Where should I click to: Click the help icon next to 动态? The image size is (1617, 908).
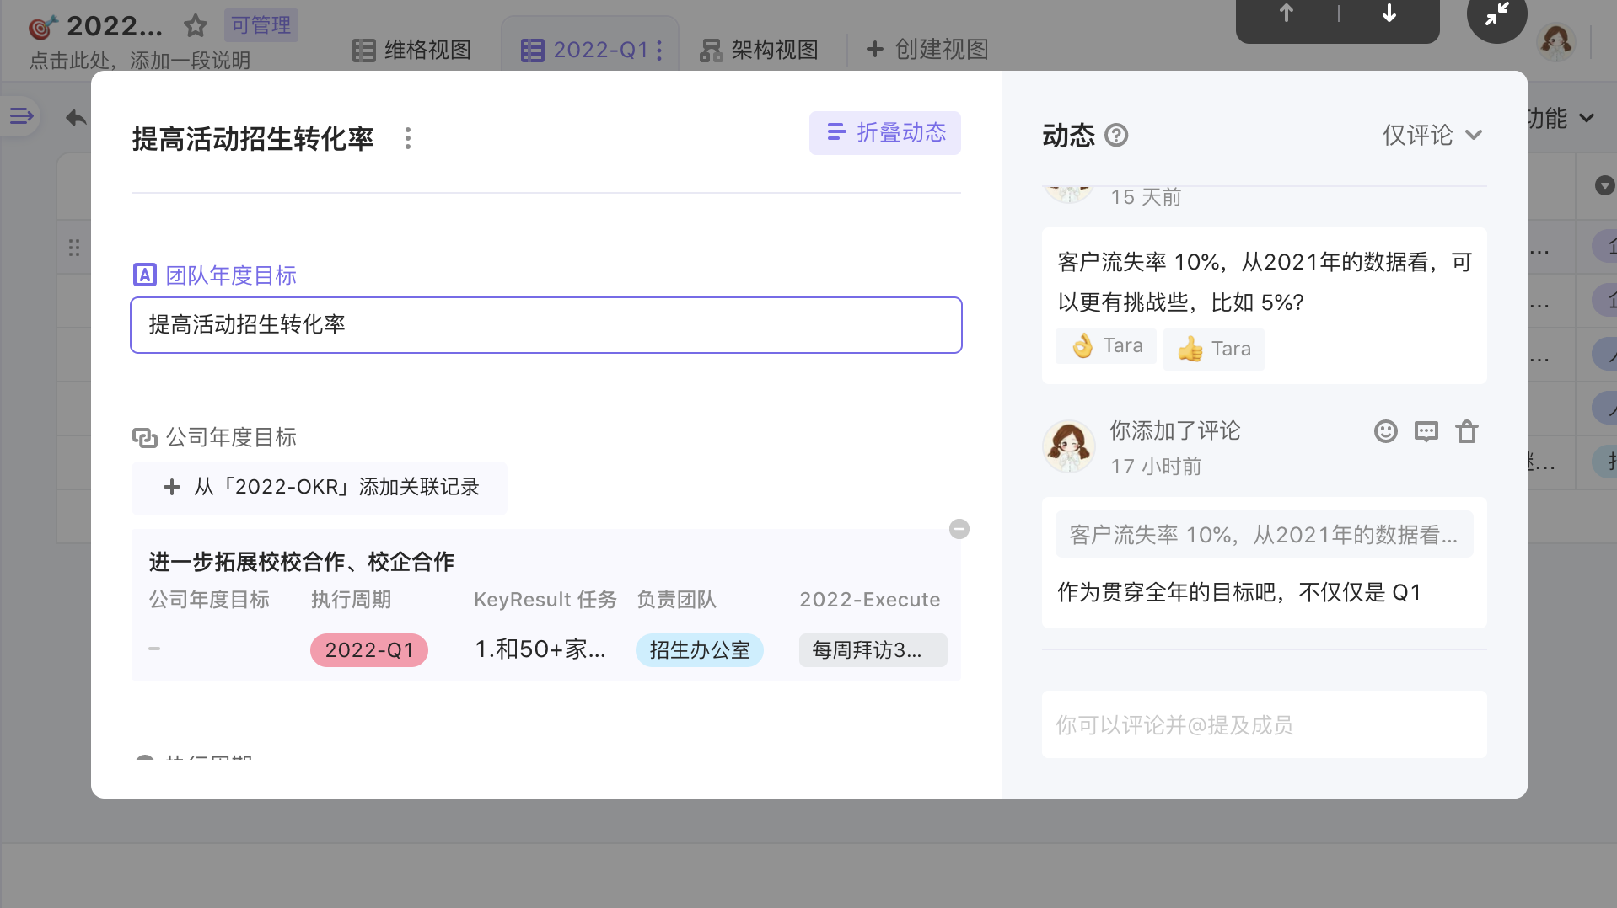click(x=1116, y=136)
